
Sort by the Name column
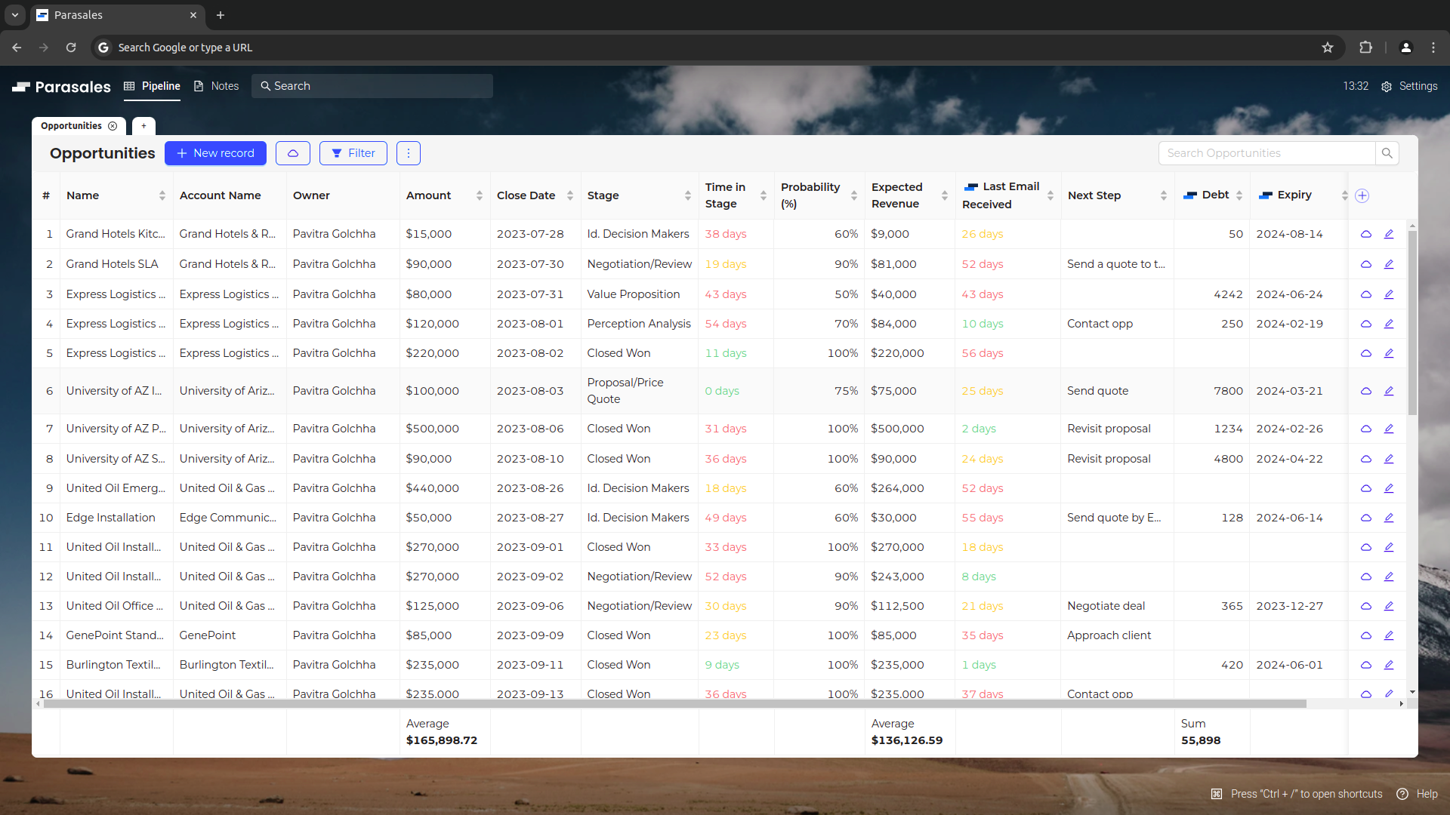click(162, 195)
